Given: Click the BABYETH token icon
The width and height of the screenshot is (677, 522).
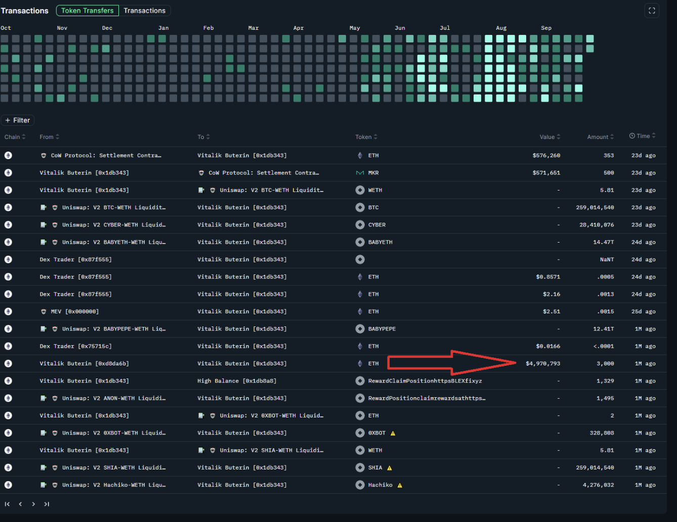Looking at the screenshot, I should tap(360, 242).
